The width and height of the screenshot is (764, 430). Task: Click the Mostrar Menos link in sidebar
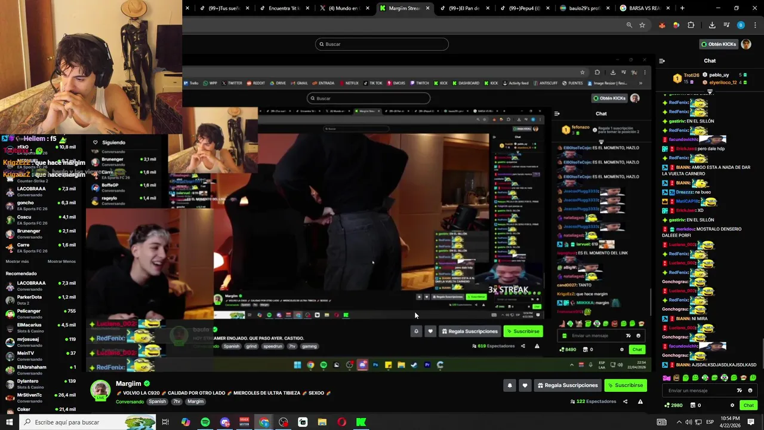61,262
